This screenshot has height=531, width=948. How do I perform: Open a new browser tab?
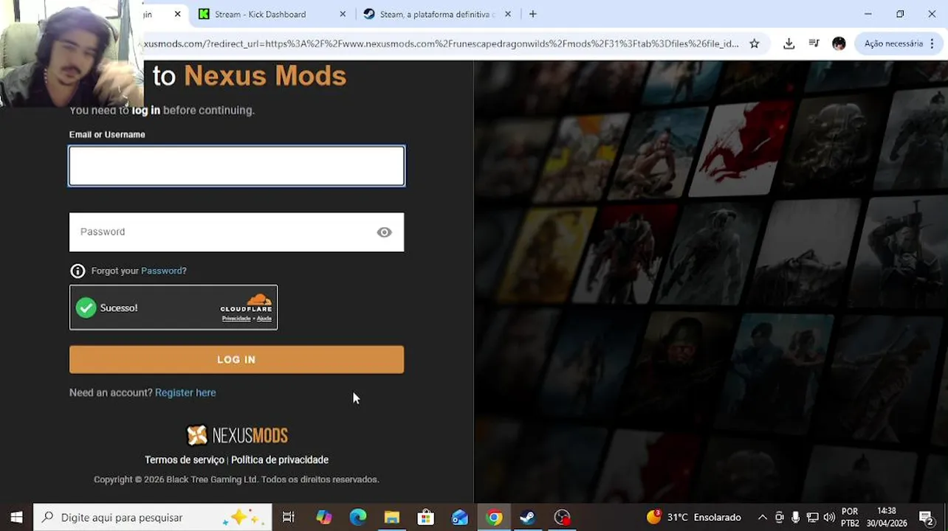click(x=532, y=14)
